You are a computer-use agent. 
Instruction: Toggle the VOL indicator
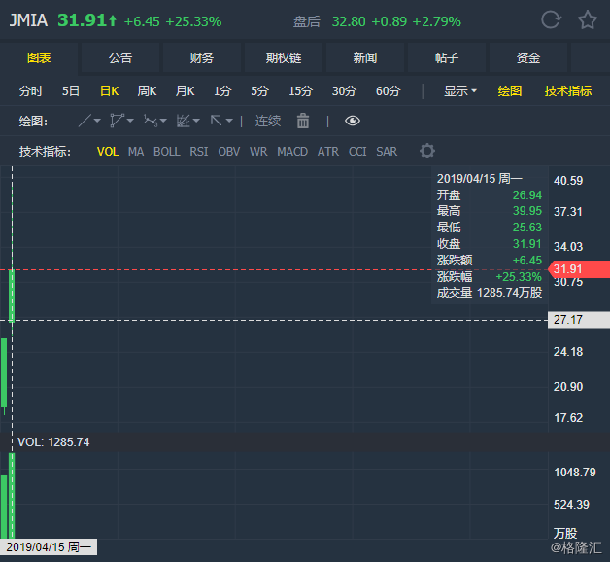[x=108, y=151]
